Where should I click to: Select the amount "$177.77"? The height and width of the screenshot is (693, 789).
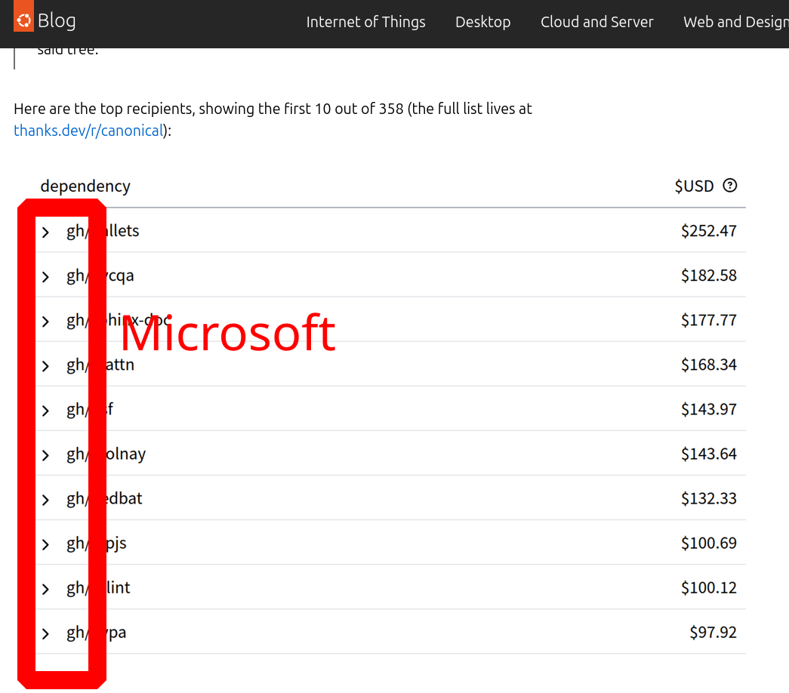708,320
